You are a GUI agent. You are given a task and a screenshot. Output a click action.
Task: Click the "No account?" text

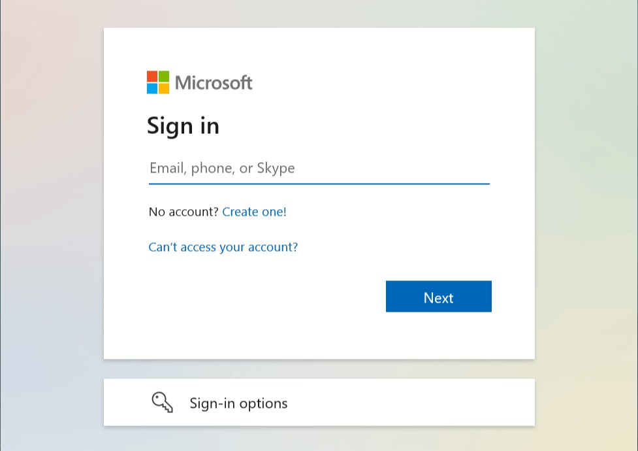pos(183,212)
